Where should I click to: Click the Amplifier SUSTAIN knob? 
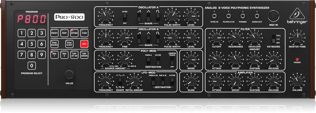click(254, 81)
